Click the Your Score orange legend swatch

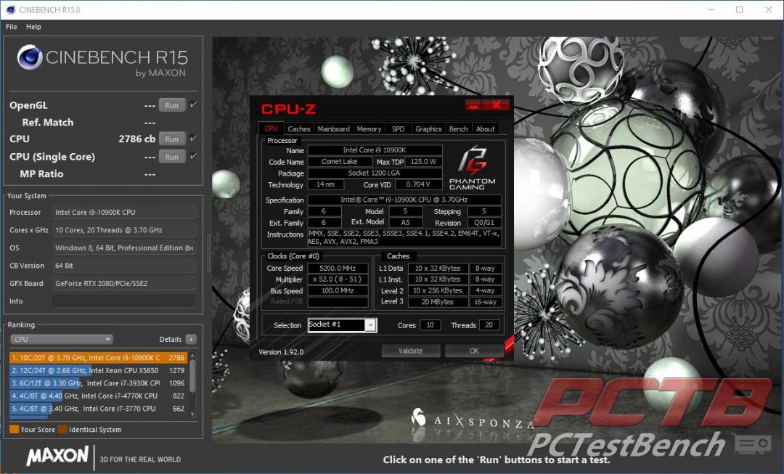14,429
